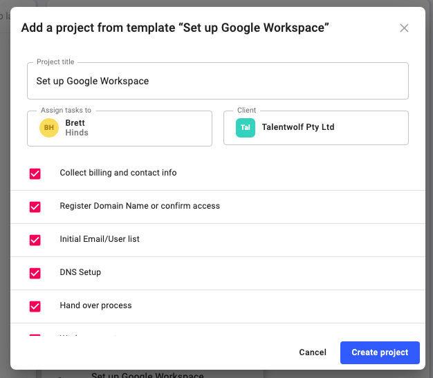Uncheck the DNS Setup task
433x378 pixels.
pyautogui.click(x=35, y=273)
